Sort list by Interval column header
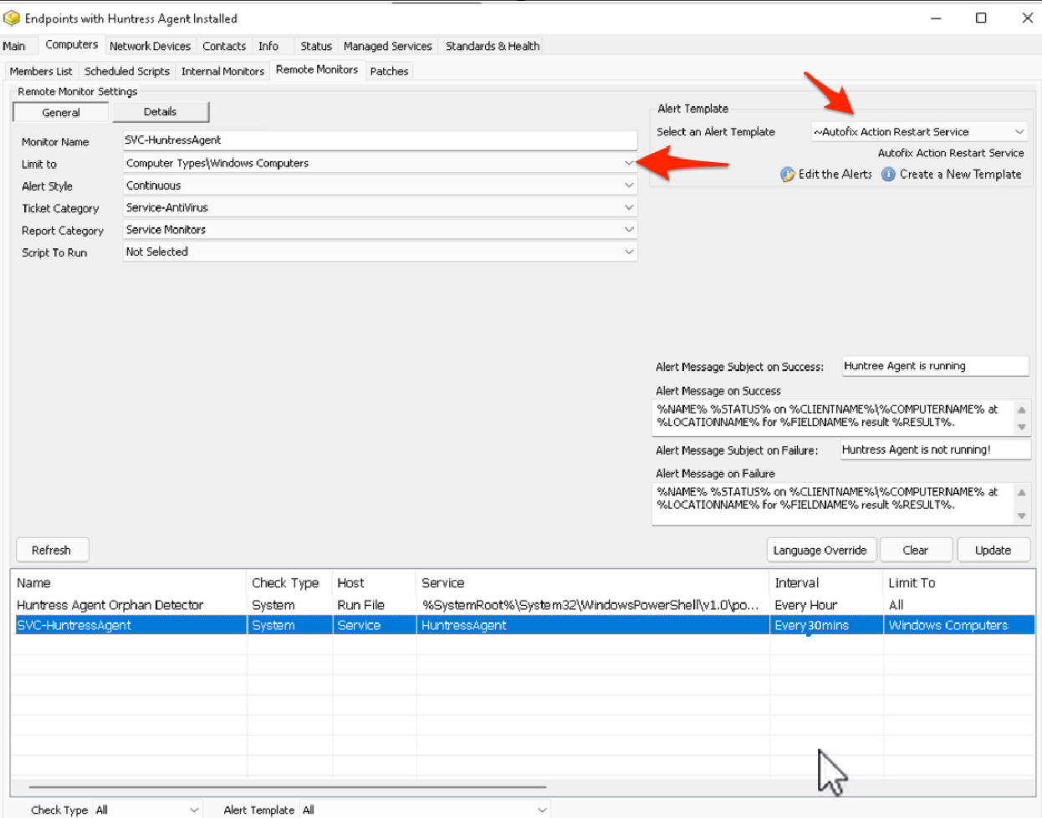1042x818 pixels. 826,583
